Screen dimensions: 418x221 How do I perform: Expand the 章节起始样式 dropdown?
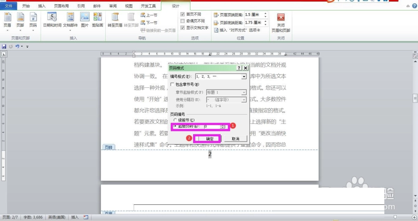pyautogui.click(x=244, y=92)
